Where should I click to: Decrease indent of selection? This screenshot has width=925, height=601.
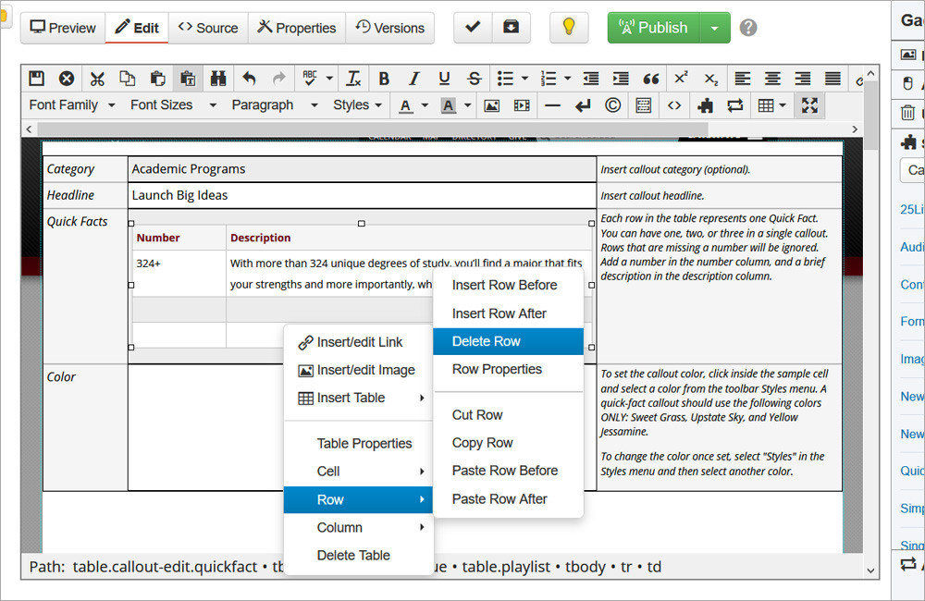(x=590, y=79)
